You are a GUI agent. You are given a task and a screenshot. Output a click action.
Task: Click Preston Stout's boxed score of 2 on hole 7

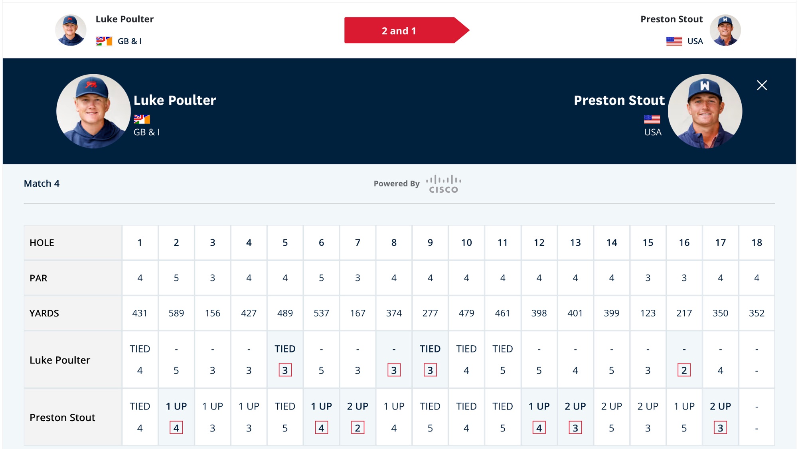[x=358, y=428]
